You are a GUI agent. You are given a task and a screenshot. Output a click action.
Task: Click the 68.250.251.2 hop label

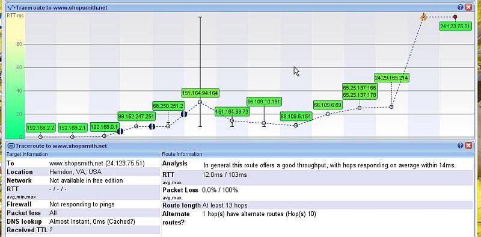tap(168, 106)
